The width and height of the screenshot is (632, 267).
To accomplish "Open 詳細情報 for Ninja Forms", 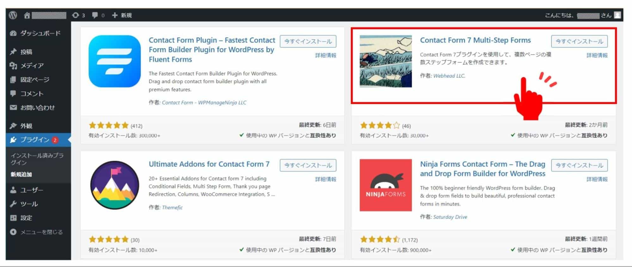I will (597, 179).
